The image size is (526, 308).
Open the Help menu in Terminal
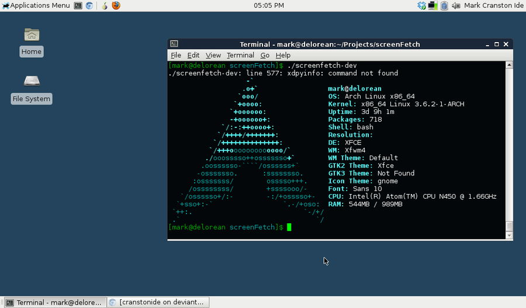pos(283,56)
